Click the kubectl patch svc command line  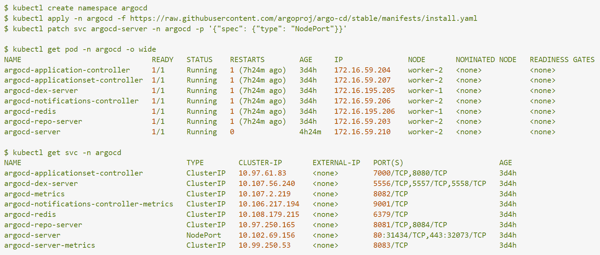click(175, 29)
